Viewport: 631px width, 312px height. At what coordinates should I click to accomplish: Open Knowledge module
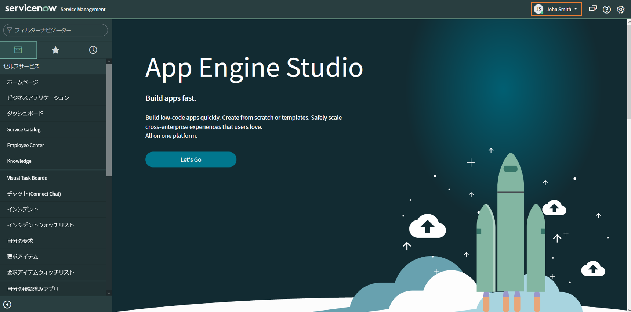pos(53,161)
